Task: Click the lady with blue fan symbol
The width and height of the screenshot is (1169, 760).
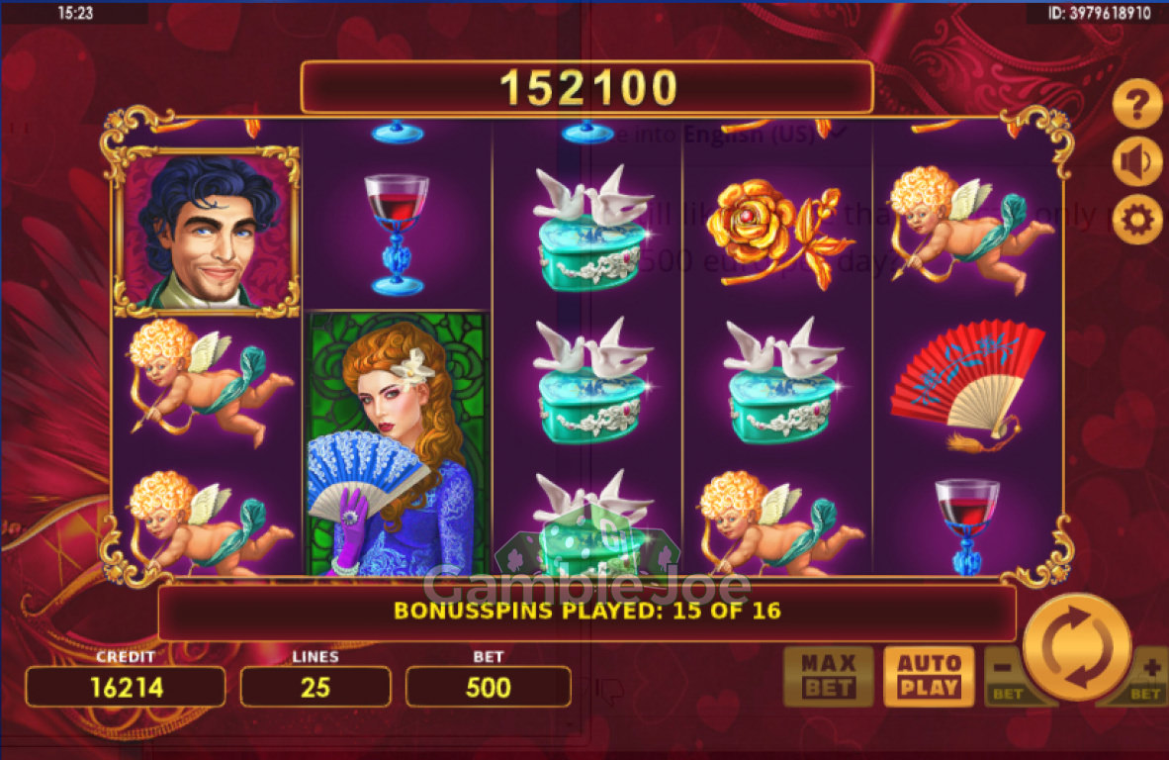Action: coord(399,443)
